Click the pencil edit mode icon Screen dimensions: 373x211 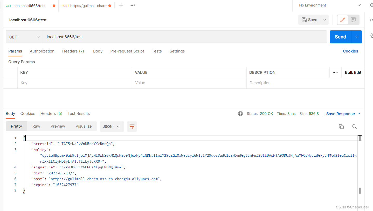342,20
